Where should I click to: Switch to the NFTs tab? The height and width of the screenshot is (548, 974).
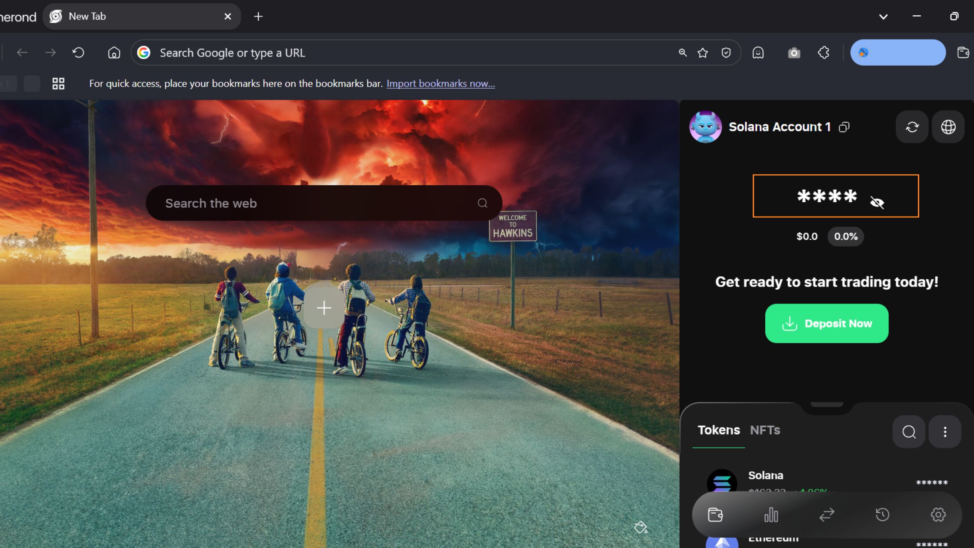pyautogui.click(x=765, y=430)
